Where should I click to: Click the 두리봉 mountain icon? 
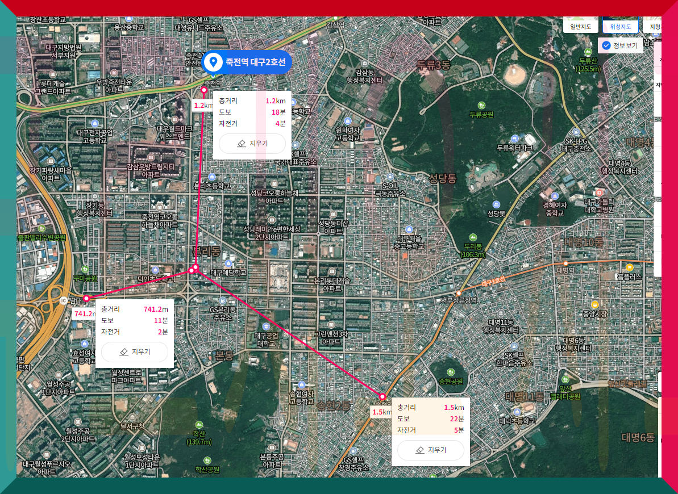click(x=473, y=237)
